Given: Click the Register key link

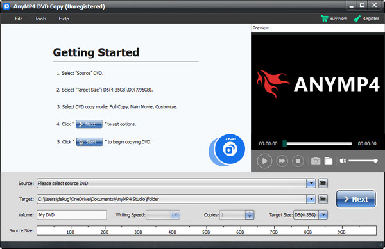Looking at the screenshot, I should coord(366,19).
